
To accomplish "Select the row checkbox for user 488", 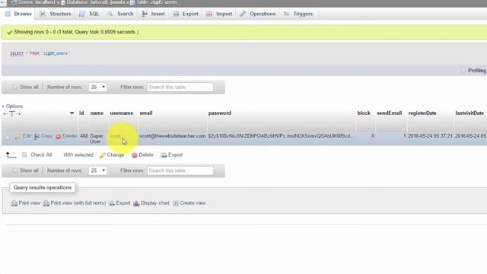I will coord(8,137).
